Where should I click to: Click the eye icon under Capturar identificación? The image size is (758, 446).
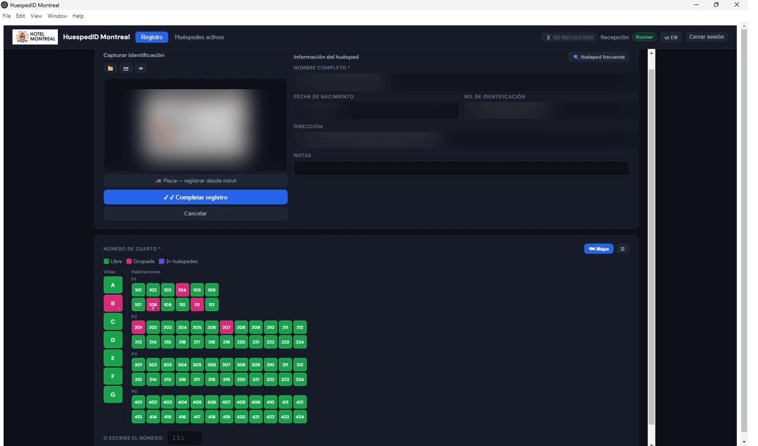coord(141,68)
